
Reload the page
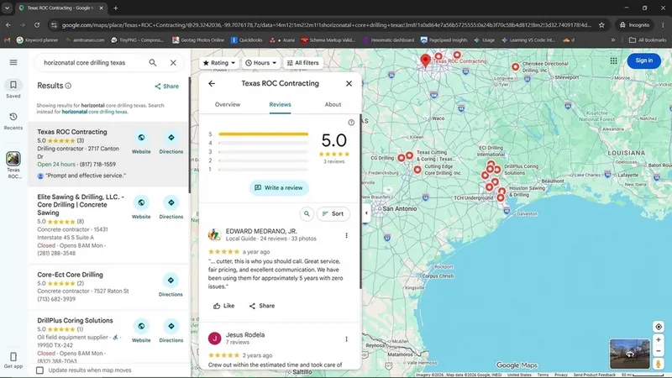click(37, 25)
